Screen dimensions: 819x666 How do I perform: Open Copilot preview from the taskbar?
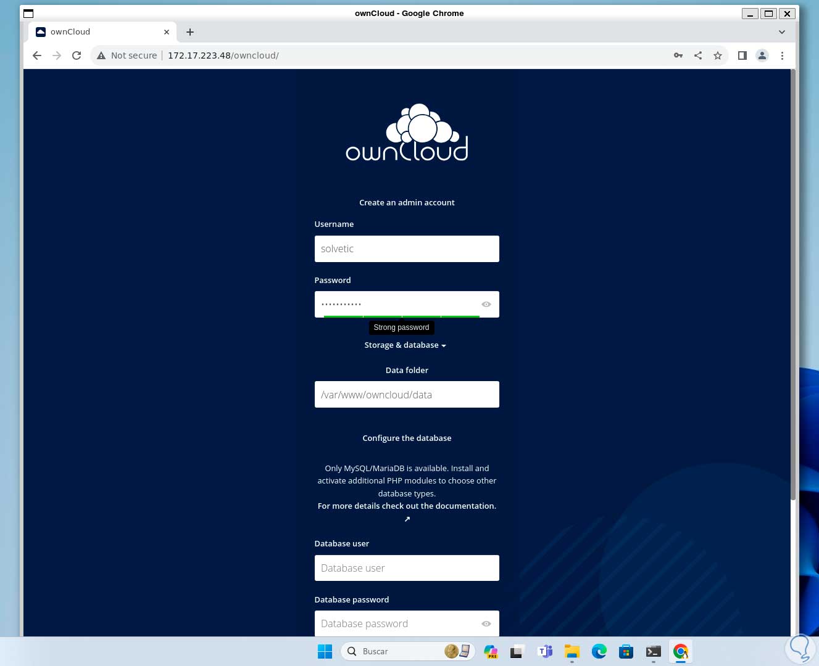coord(491,651)
